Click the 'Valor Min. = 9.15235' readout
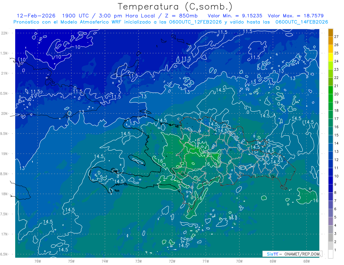 pyautogui.click(x=234, y=16)
